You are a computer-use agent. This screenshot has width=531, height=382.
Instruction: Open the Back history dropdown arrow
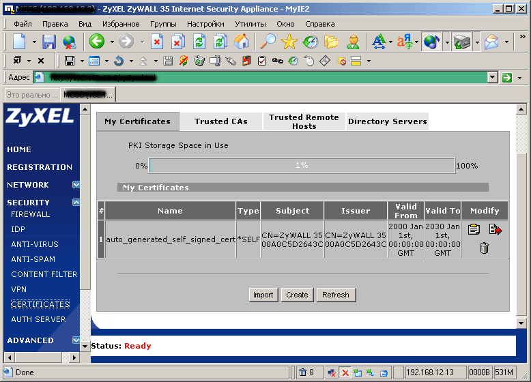[x=112, y=42]
